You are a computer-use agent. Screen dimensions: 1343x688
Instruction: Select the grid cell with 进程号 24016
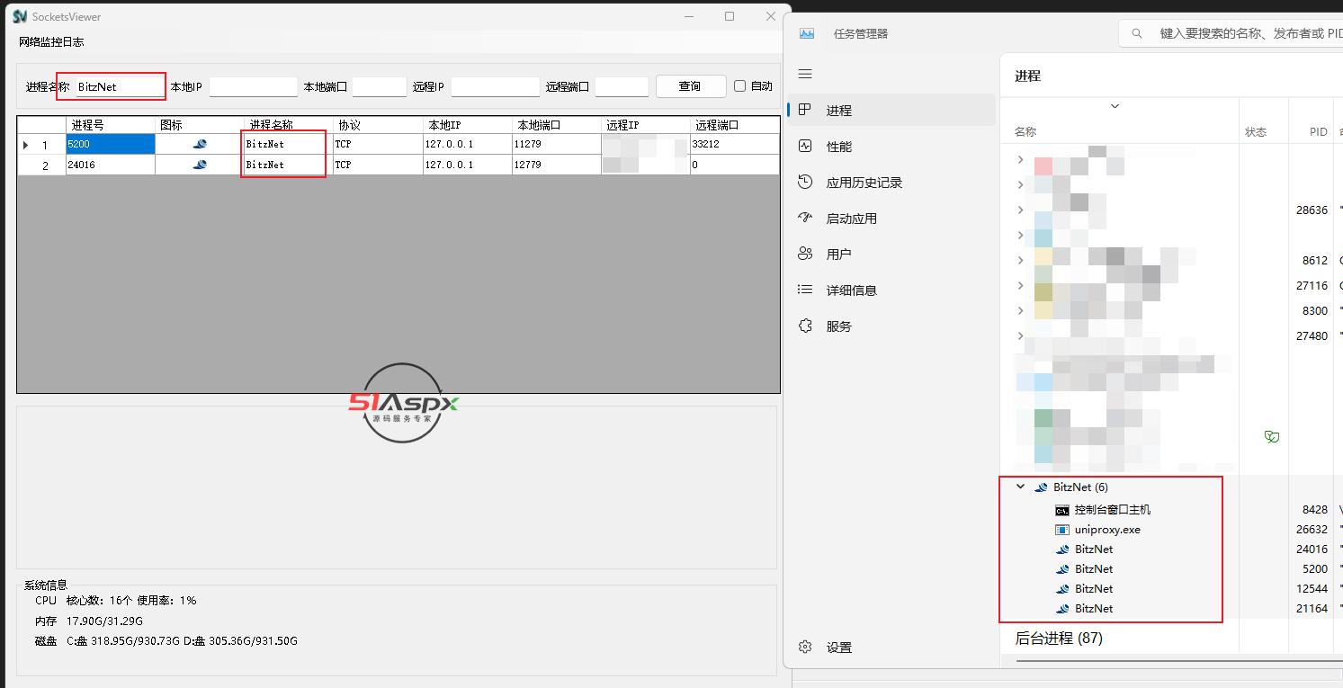click(111, 165)
